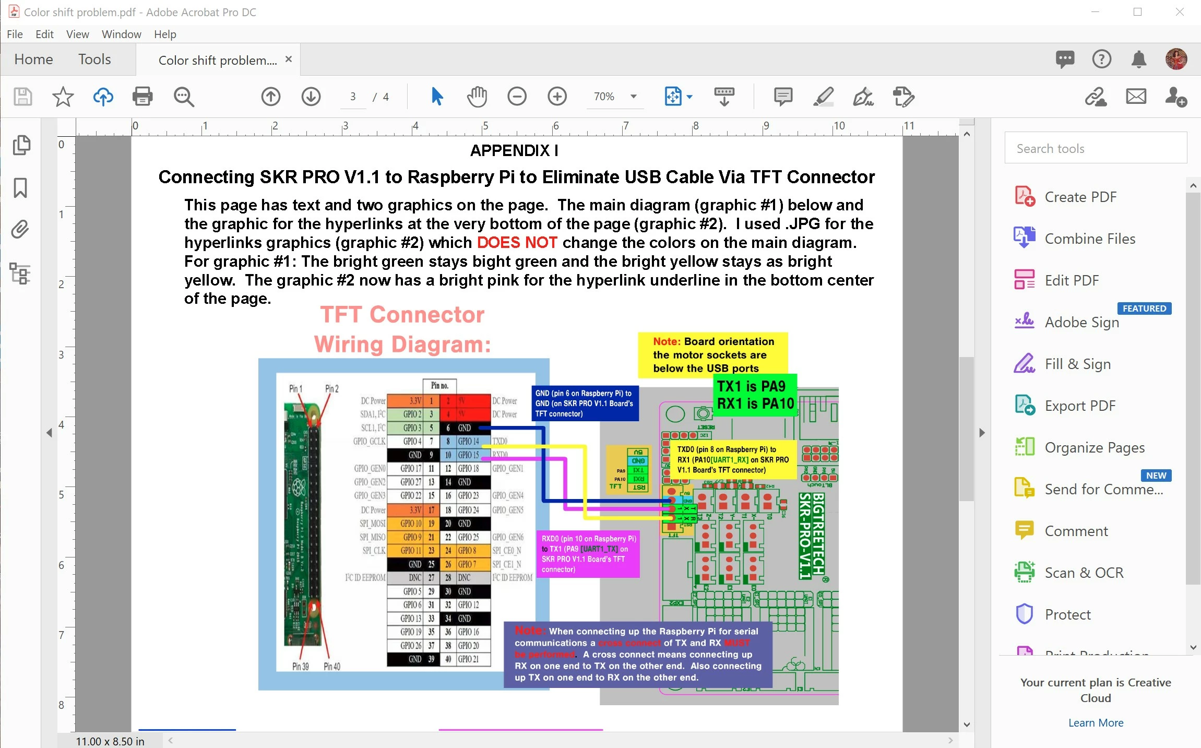Open Page Thumbnails panel icon
Screen dimensions: 1201x748
21,145
